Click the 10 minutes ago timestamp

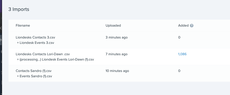pos(117,71)
